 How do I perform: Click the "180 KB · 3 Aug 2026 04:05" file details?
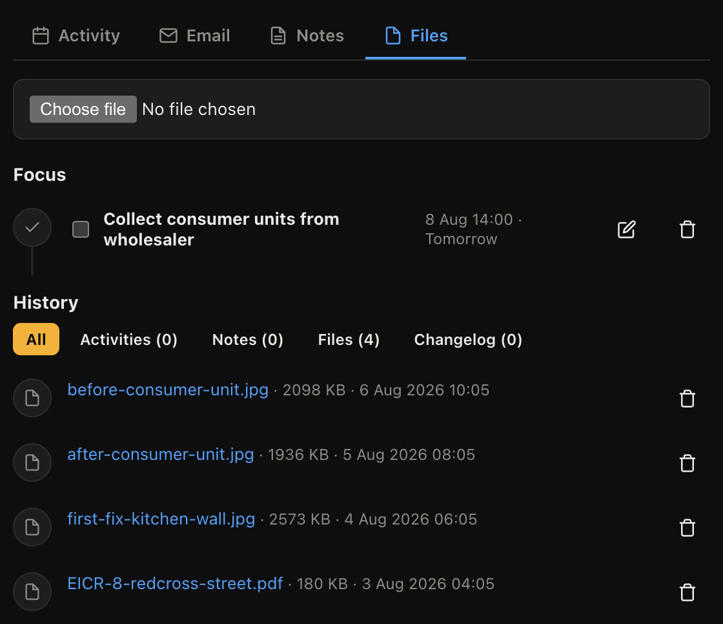[396, 584]
